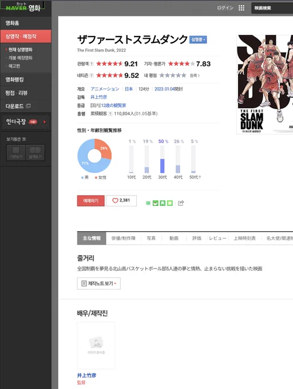The height and width of the screenshot is (389, 293).
Task: Select the 主な情報 tab
Action: coord(92,238)
